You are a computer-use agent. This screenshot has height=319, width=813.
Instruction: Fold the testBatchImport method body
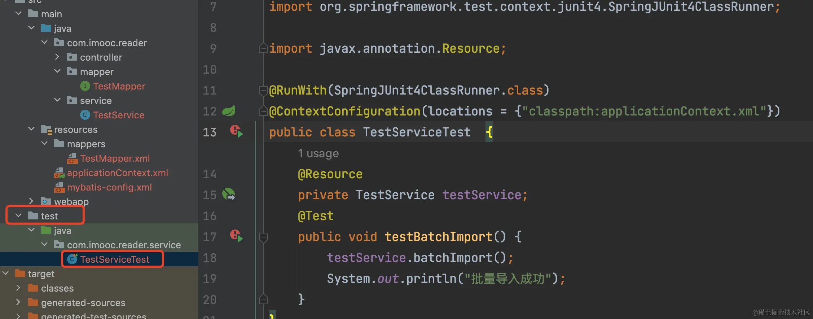click(x=263, y=237)
